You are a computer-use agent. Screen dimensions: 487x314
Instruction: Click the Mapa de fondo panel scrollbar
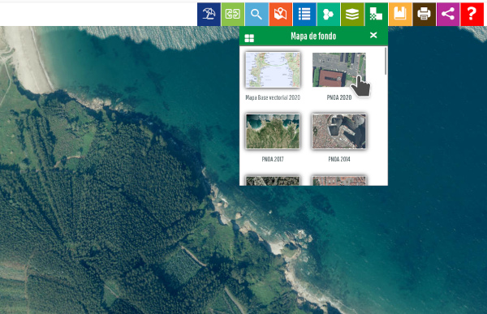click(x=386, y=61)
